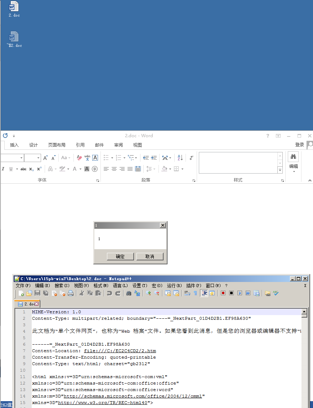Open the bullet list dropdown in Word
The height and width of the screenshot is (408, 313).
(x=112, y=158)
